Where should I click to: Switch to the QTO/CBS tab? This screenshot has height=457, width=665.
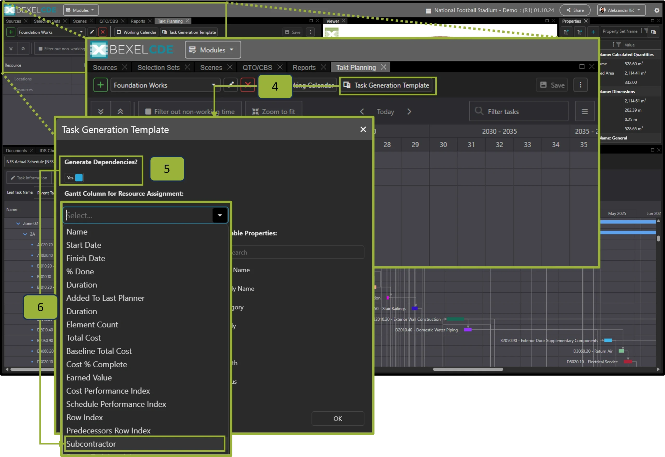coord(257,68)
